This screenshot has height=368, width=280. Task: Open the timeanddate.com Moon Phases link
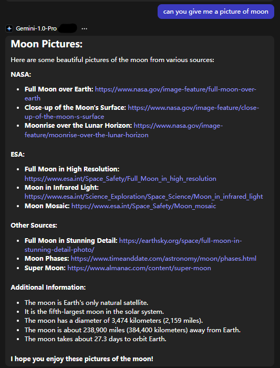[x=163, y=259]
